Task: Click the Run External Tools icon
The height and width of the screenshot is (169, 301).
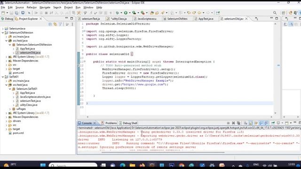Action: (x=143, y=13)
